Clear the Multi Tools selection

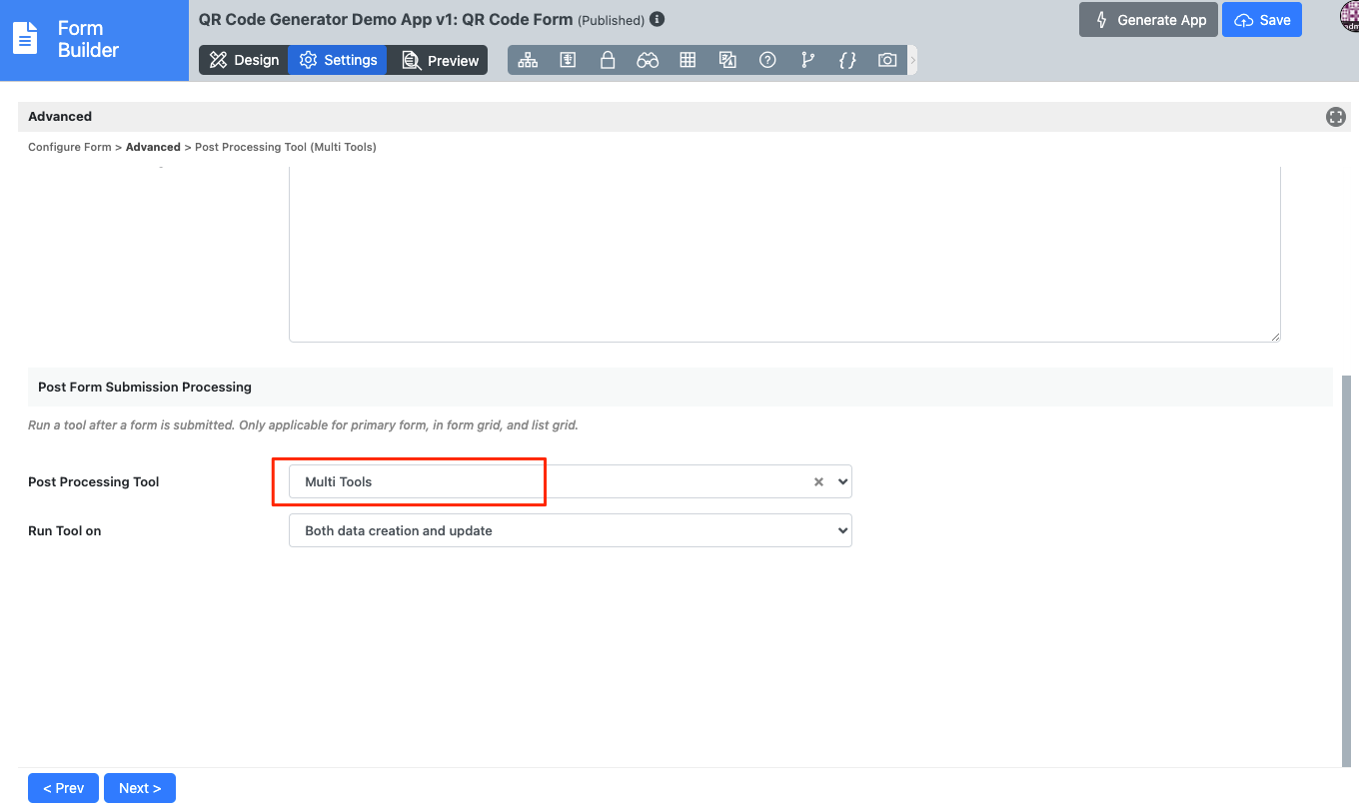click(x=818, y=481)
